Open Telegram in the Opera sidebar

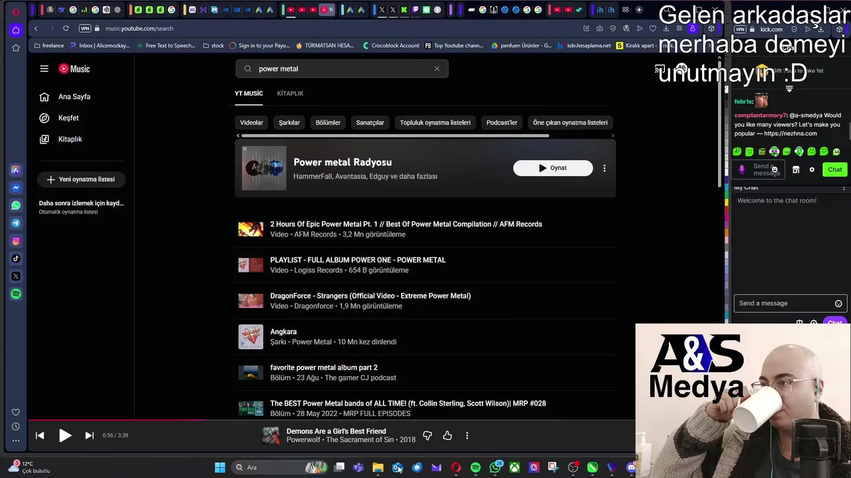16,223
